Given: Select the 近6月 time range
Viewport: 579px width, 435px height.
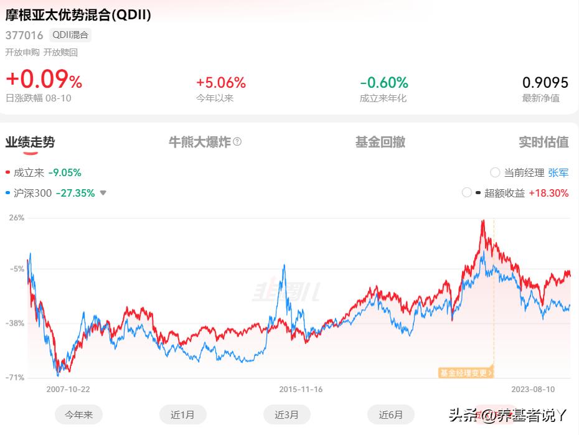Looking at the screenshot, I should click(391, 414).
